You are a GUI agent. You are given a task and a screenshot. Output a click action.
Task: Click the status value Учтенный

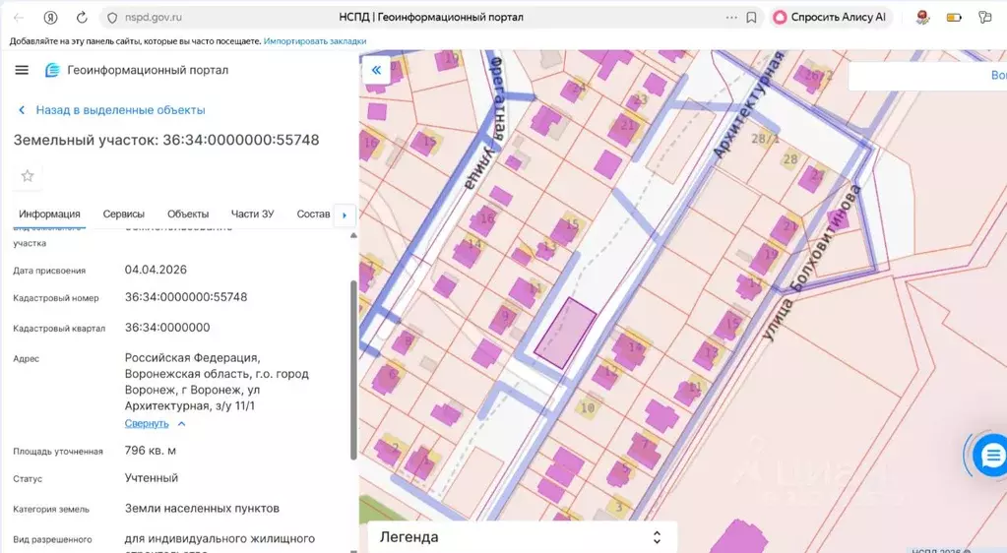coord(152,478)
